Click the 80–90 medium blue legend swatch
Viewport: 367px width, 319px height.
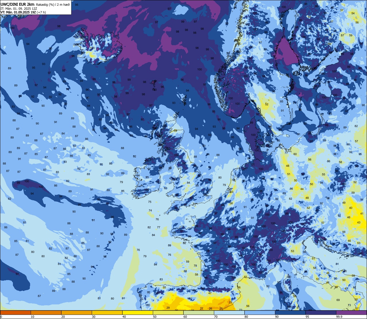coord(260,312)
